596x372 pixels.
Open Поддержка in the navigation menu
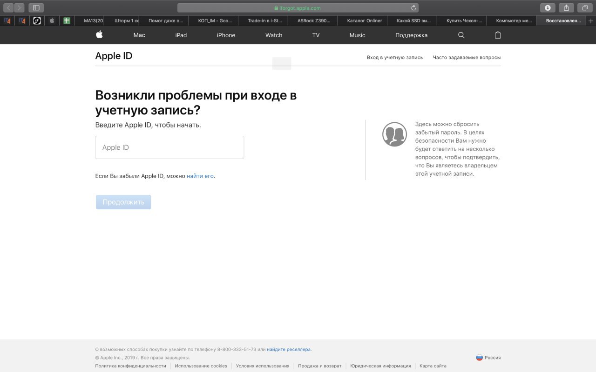point(412,35)
